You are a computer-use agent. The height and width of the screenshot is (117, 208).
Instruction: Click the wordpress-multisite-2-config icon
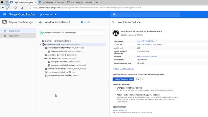[49, 62]
